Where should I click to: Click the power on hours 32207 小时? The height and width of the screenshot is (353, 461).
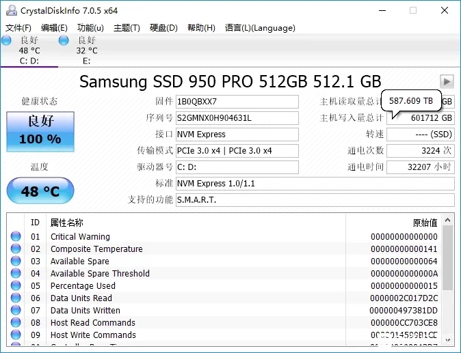[421, 167]
